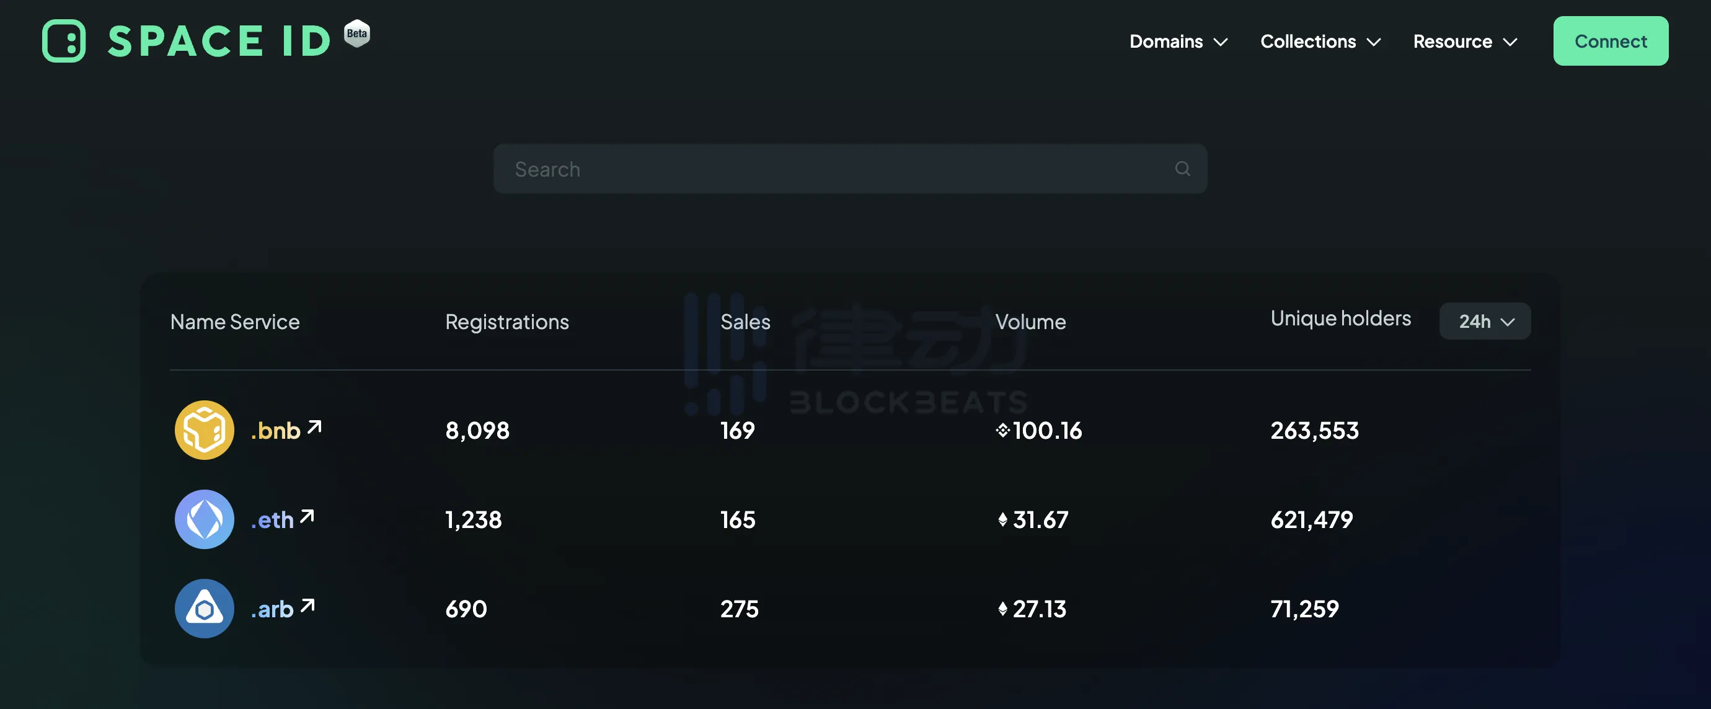Viewport: 1711px width, 709px height.
Task: Open external arrow beside .arb
Action: pyautogui.click(x=307, y=606)
